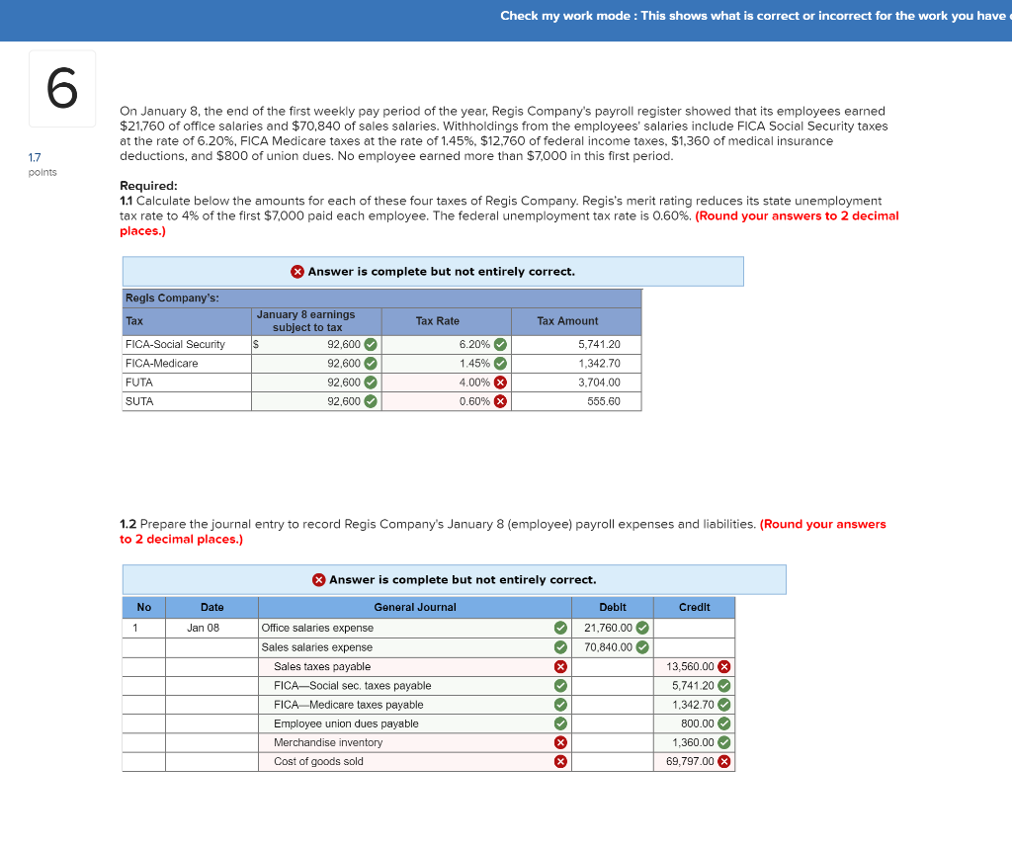
Task: Click the green check beside FICA-Social Security earnings
Action: pyautogui.click(x=370, y=344)
